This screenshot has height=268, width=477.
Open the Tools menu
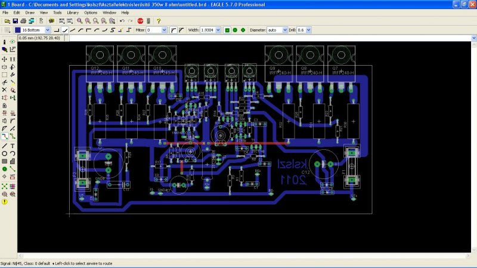[x=57, y=13]
